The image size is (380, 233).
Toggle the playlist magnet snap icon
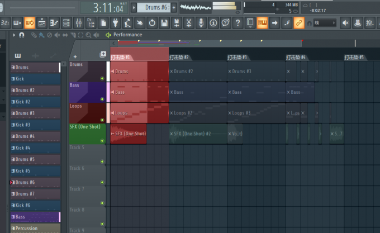[22, 35]
